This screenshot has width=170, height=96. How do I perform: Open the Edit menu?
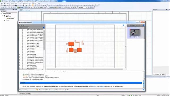tap(5, 3)
